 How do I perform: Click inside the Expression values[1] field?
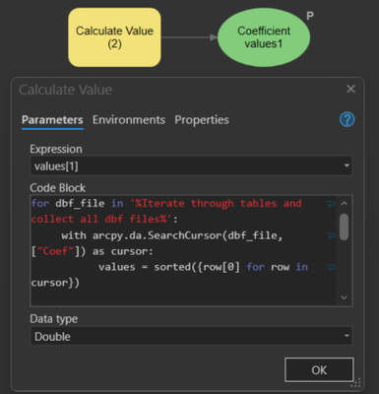[x=185, y=165]
